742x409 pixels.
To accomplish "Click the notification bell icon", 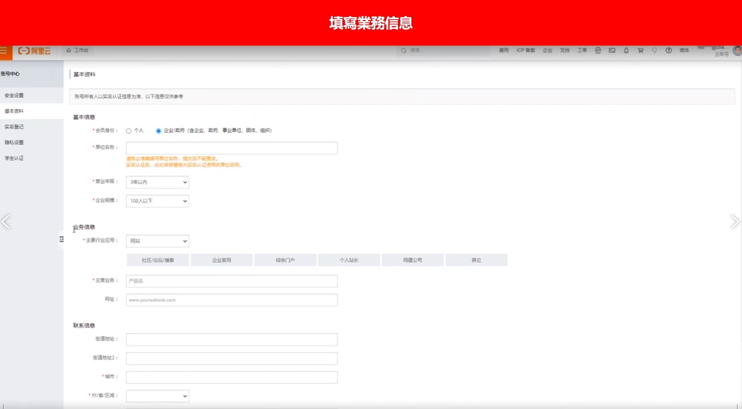I will coord(626,50).
